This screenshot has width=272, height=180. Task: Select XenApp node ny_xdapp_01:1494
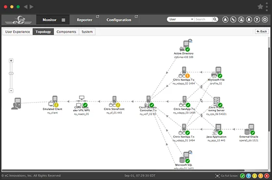(184, 129)
